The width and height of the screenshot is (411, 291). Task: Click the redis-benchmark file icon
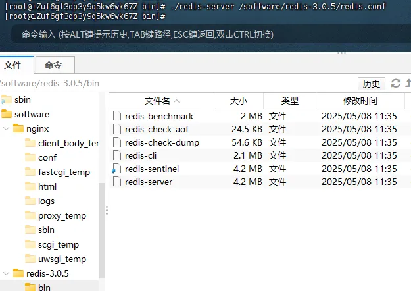coord(117,116)
